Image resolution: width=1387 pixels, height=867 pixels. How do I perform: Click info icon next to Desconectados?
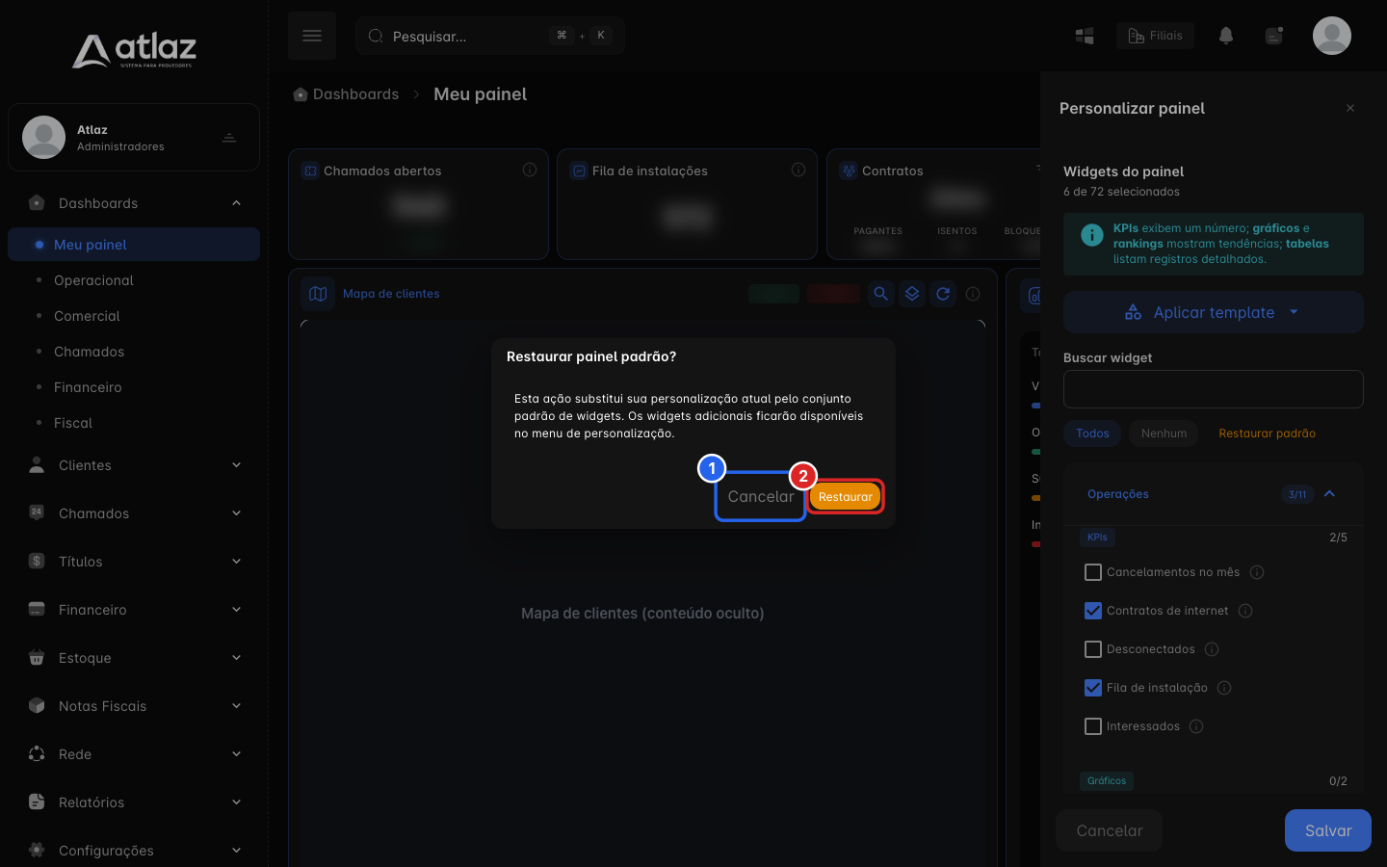(1212, 649)
